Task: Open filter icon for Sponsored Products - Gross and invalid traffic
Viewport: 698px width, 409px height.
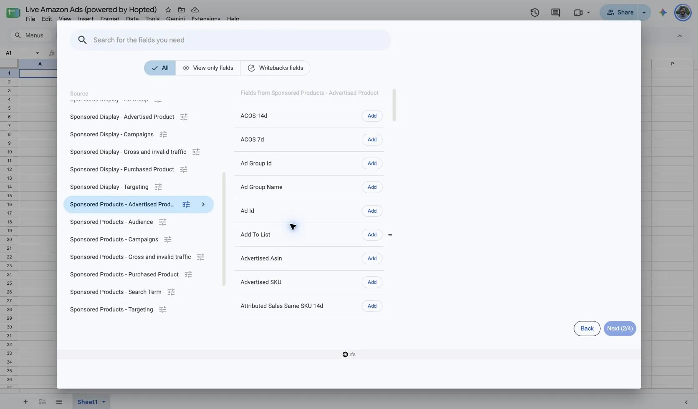Action: [200, 257]
